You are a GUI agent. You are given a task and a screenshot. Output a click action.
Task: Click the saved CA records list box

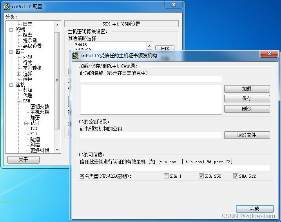[x=151, y=100]
